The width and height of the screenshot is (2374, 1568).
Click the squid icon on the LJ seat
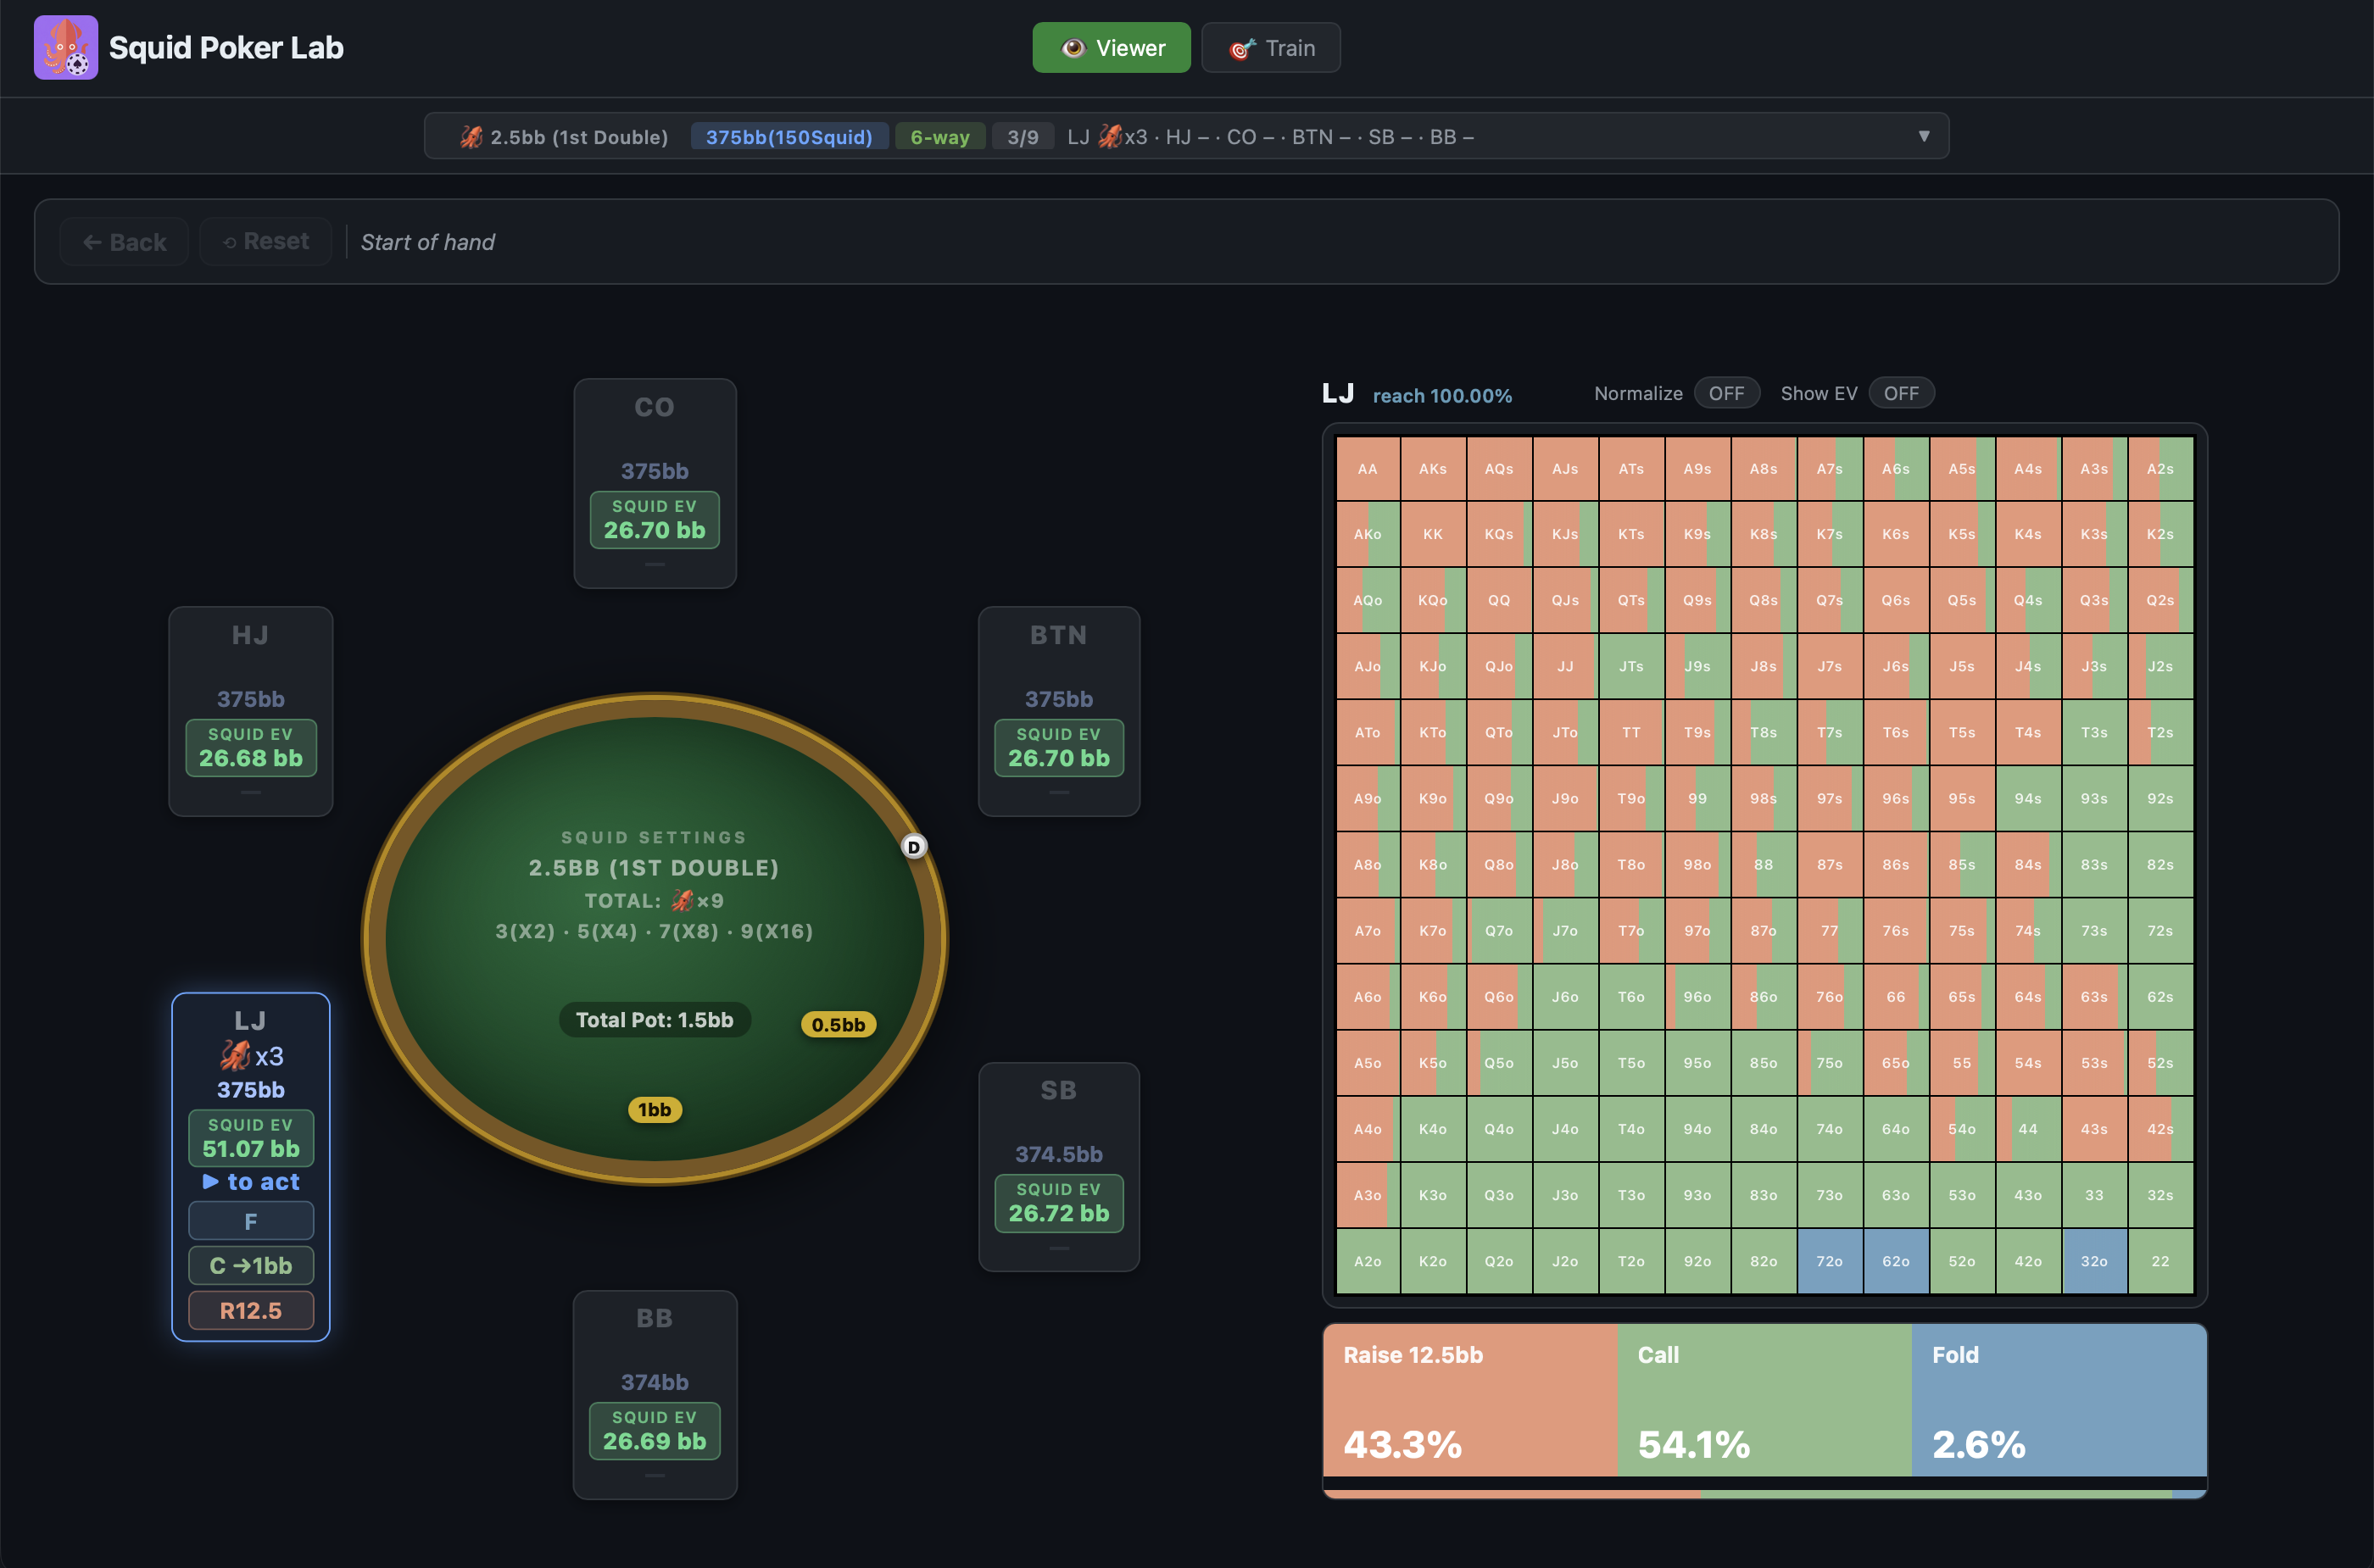pyautogui.click(x=236, y=1055)
